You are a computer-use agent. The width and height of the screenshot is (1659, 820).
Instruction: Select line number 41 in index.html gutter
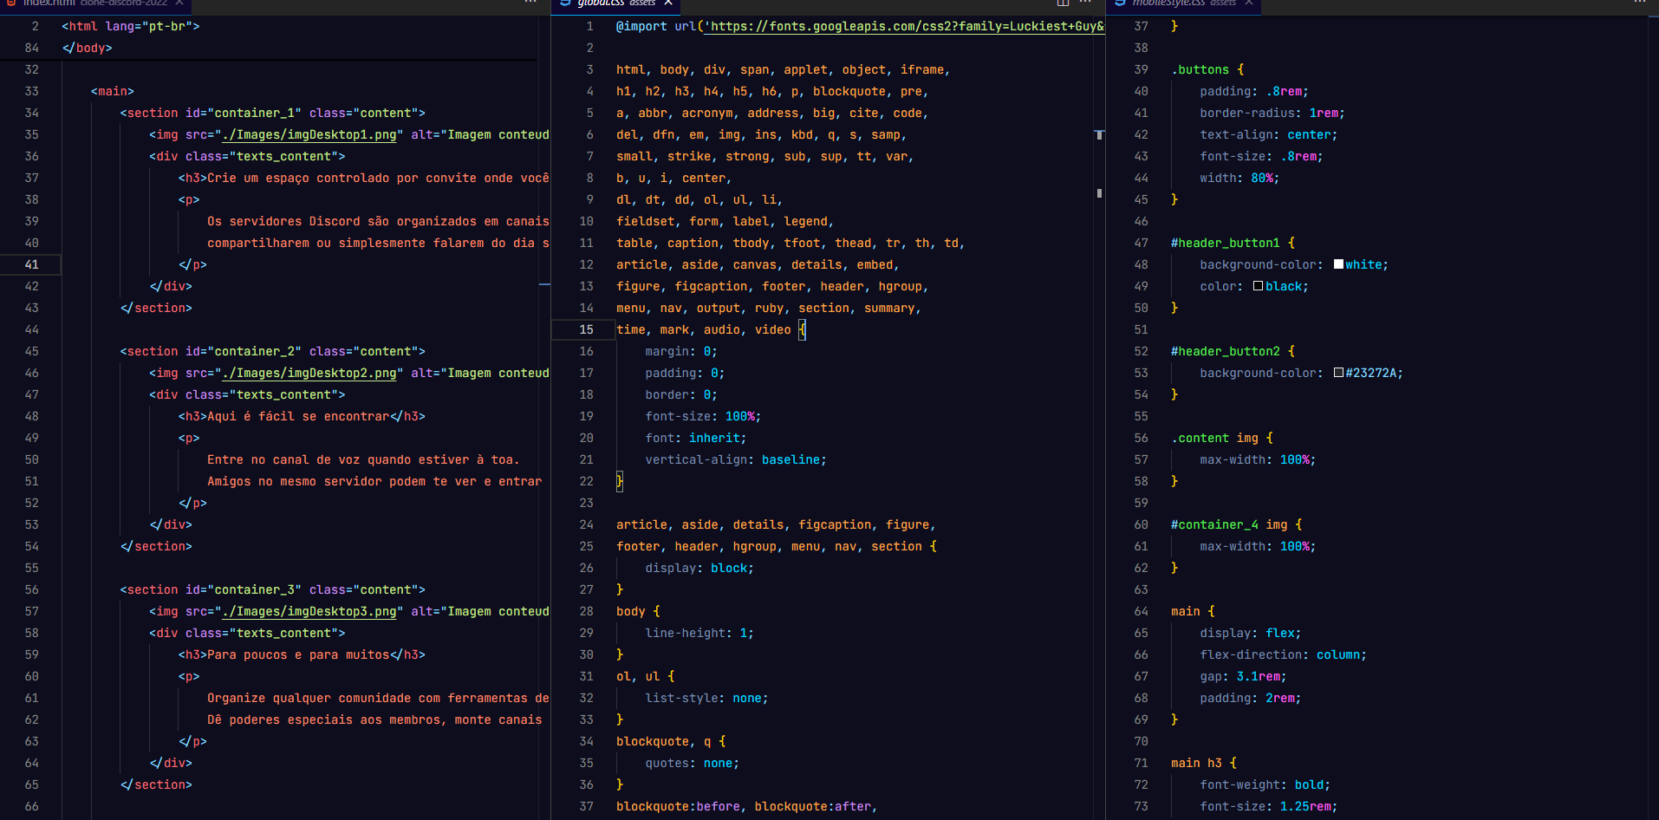tap(31, 264)
